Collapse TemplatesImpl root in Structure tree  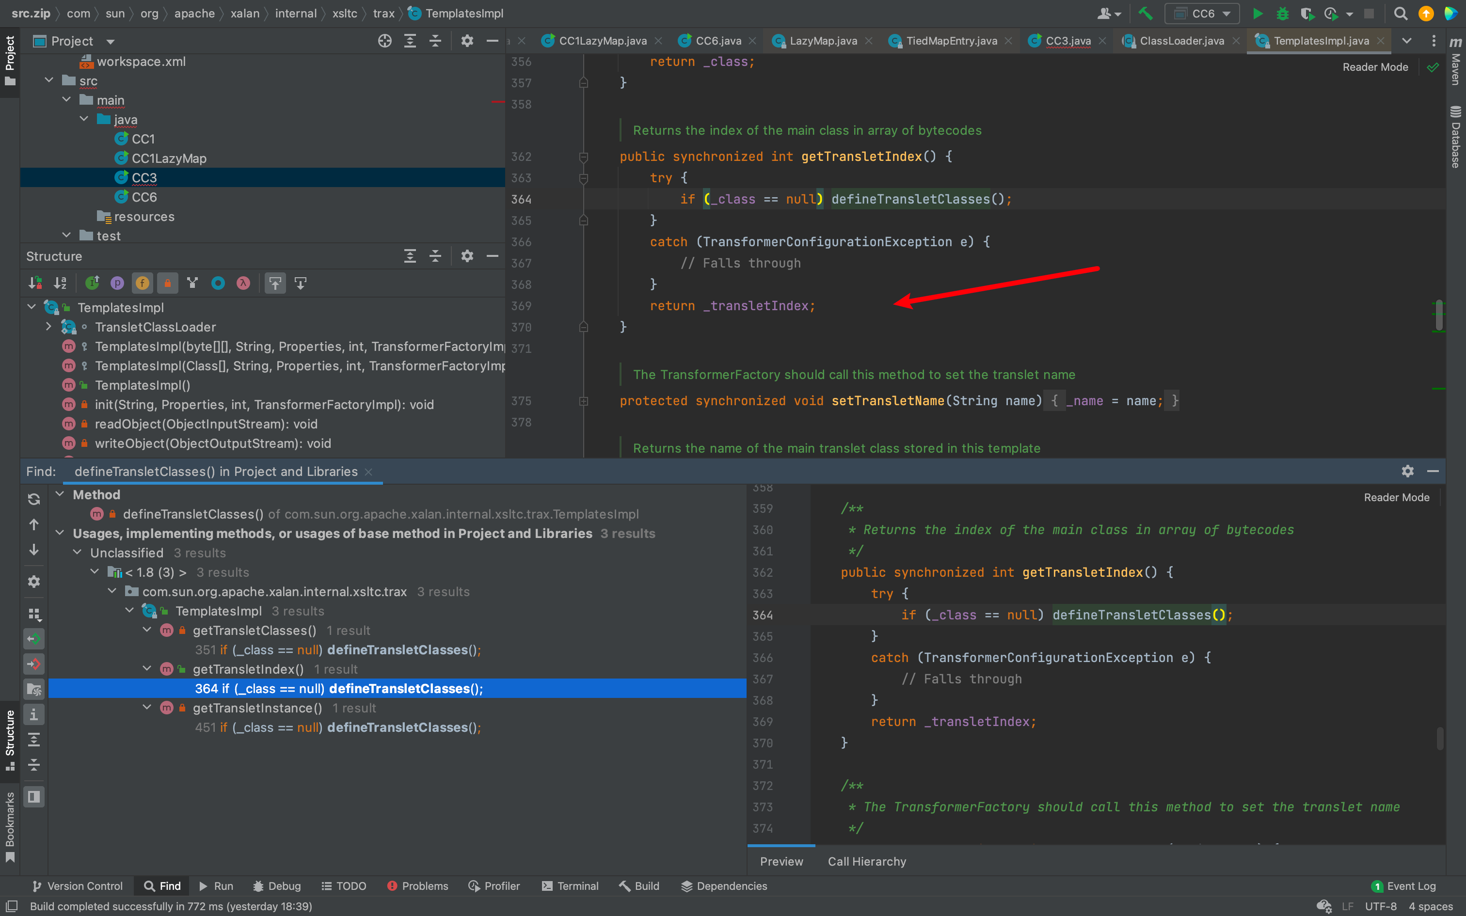(32, 307)
